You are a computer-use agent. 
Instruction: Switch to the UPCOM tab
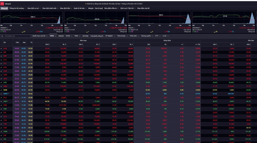(86, 36)
